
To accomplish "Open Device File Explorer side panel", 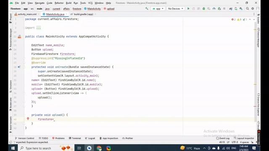I will tap(258, 104).
